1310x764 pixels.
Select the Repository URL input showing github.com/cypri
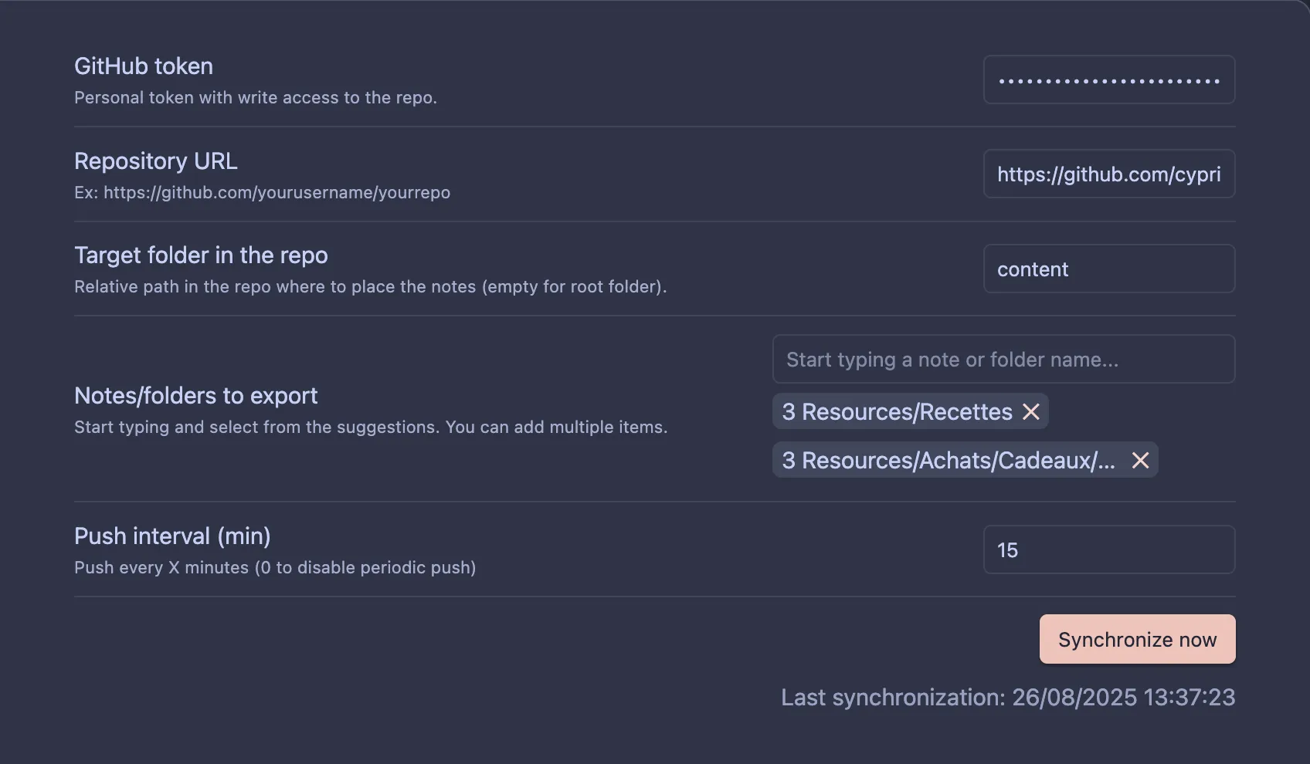coord(1108,174)
